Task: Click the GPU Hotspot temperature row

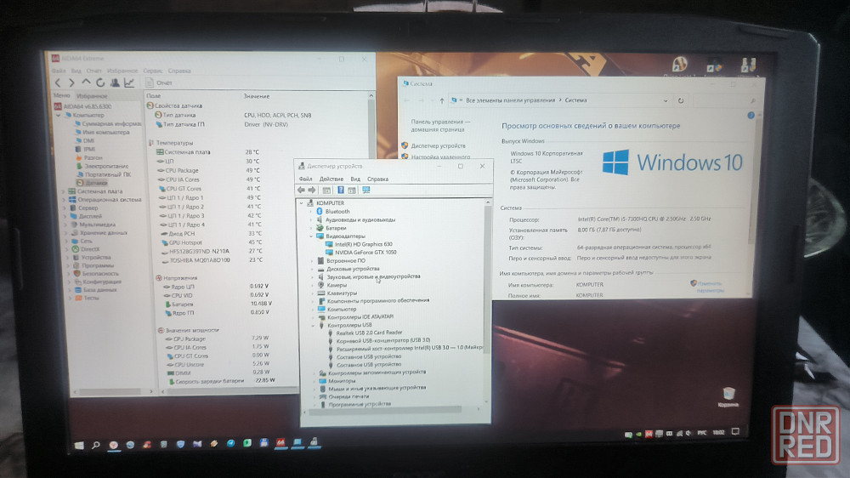Action: [x=210, y=242]
